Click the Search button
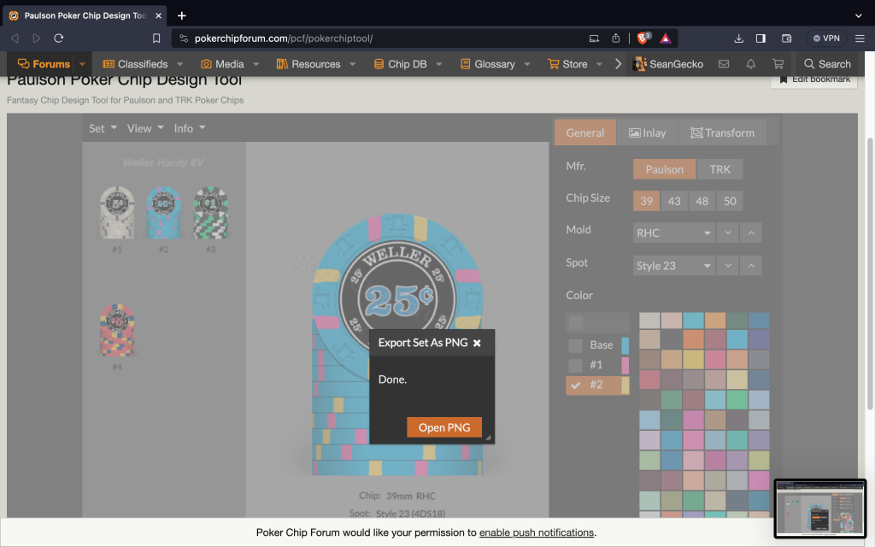875x547 pixels. pyautogui.click(x=827, y=63)
